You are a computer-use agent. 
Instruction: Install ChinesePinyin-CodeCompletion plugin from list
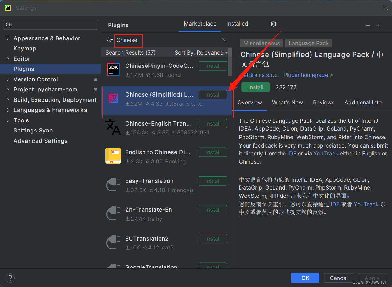(213, 66)
